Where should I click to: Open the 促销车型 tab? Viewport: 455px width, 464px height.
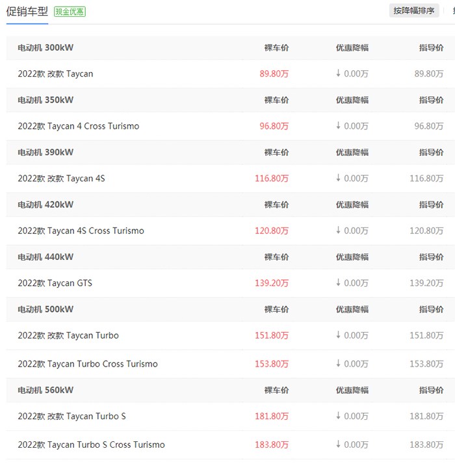[27, 12]
